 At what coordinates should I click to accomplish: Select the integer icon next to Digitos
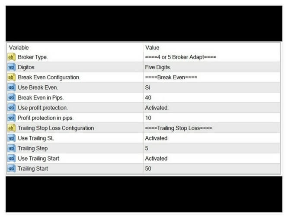click(11, 67)
